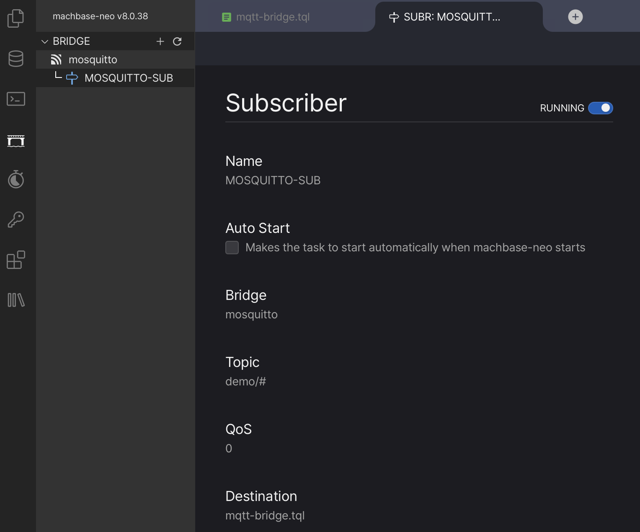
Task: Open a new tab with plus button
Action: point(575,17)
